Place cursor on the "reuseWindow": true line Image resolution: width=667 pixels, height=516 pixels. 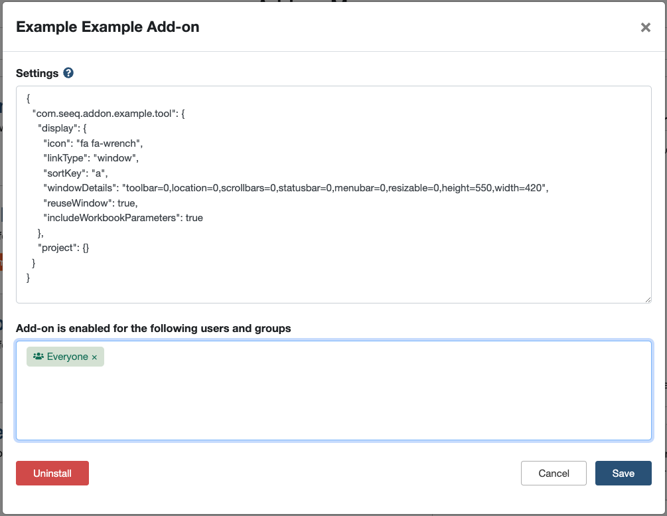tap(90, 203)
